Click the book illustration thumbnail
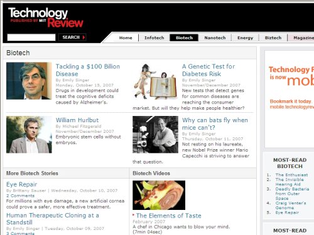This screenshot has width=314, height=235. (155, 81)
